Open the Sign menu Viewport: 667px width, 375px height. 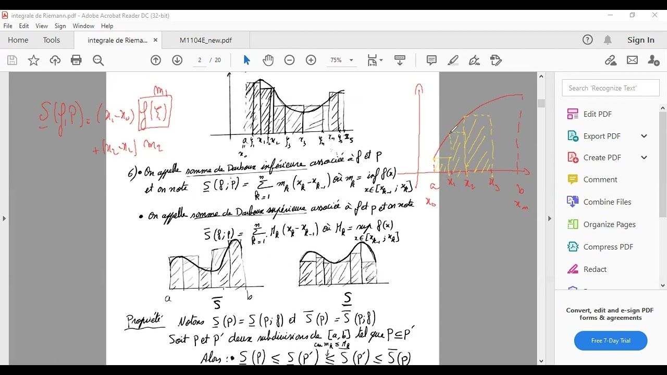click(60, 26)
